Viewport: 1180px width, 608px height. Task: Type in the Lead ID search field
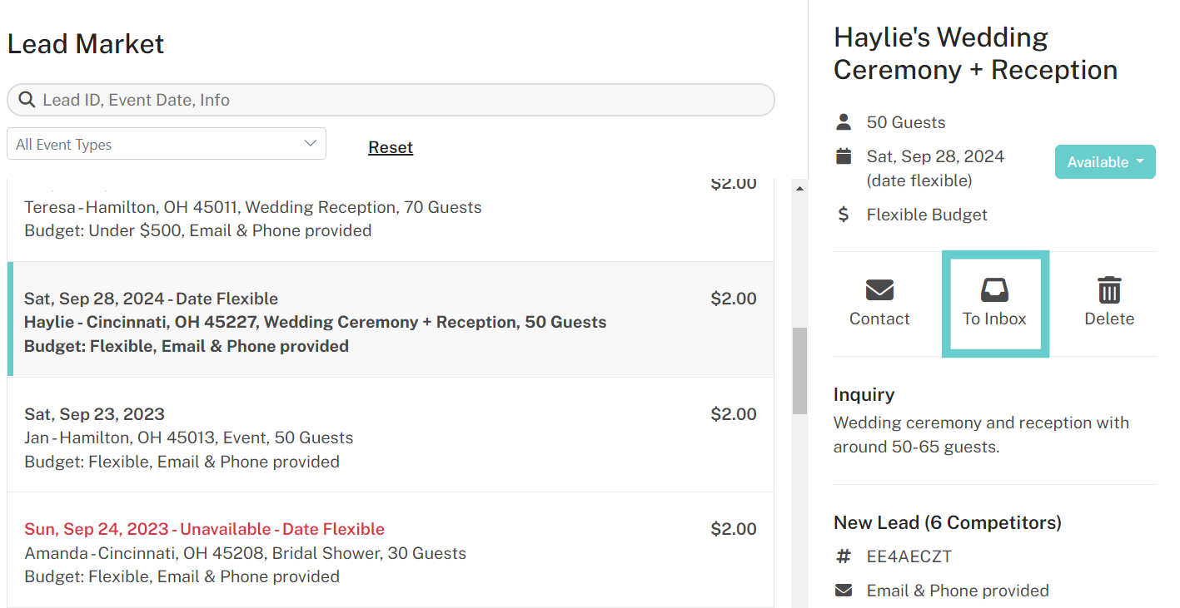[x=400, y=100]
